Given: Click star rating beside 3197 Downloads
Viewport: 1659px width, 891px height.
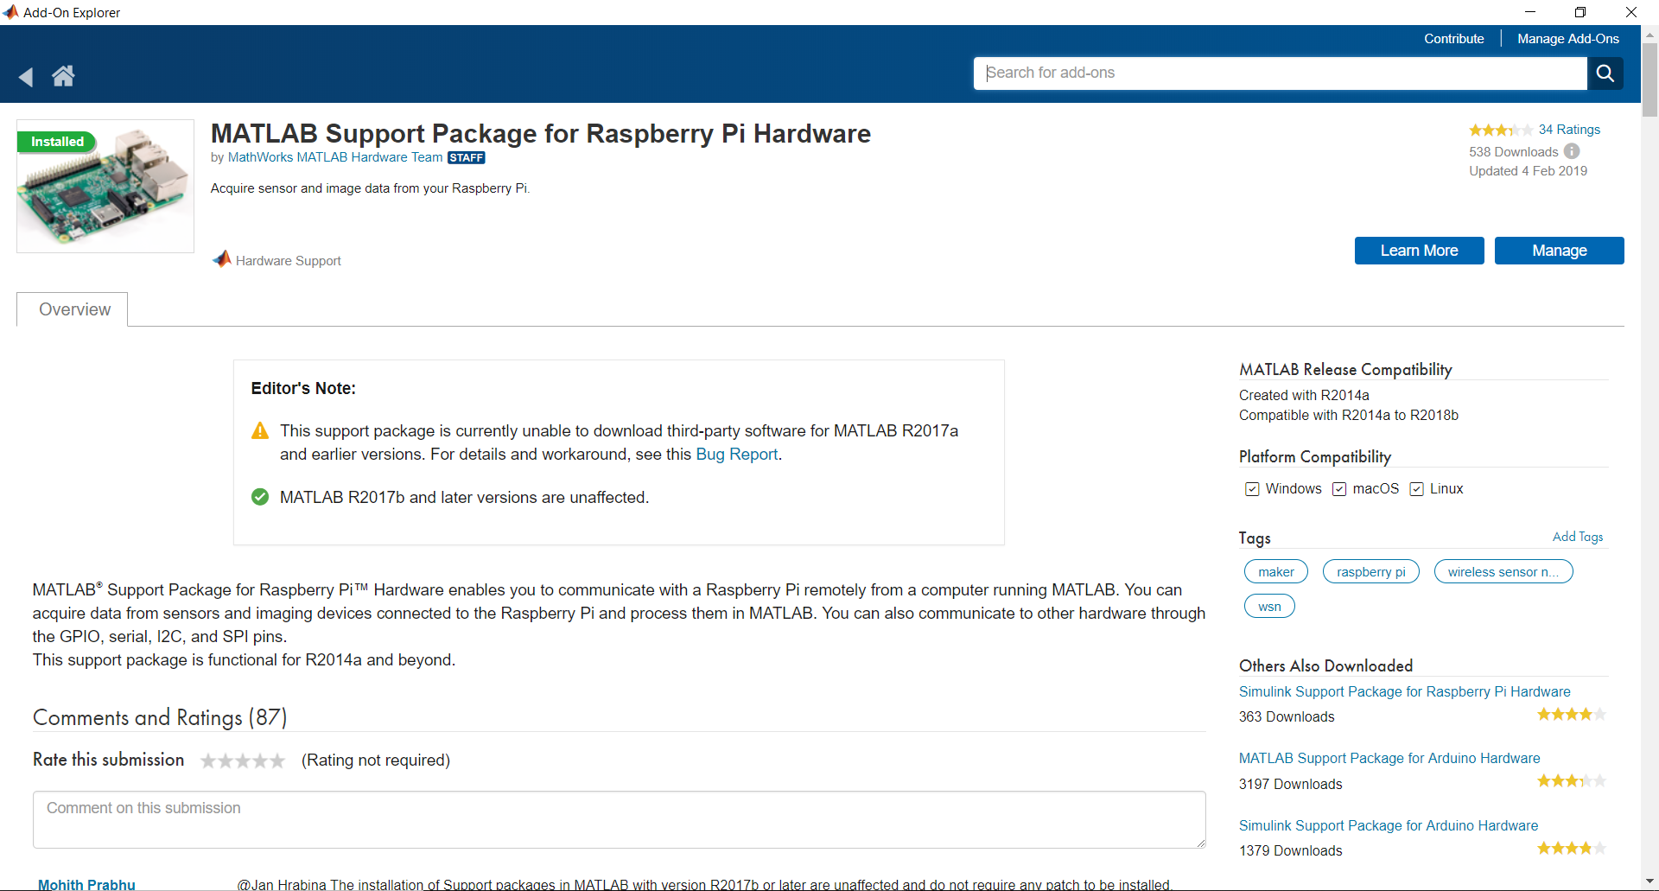Looking at the screenshot, I should coord(1571,781).
